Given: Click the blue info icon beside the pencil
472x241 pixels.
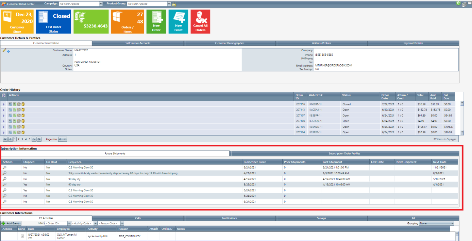Looking at the screenshot, I should (9, 52).
